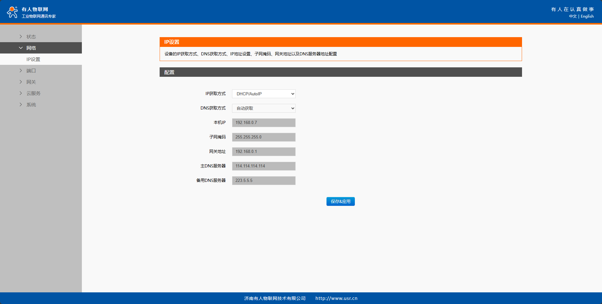The image size is (602, 304).
Task: Switch language to 中文
Action: (573, 16)
